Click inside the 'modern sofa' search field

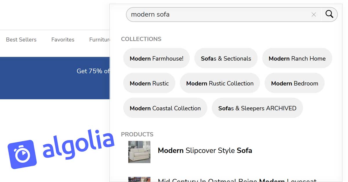[x=220, y=15]
